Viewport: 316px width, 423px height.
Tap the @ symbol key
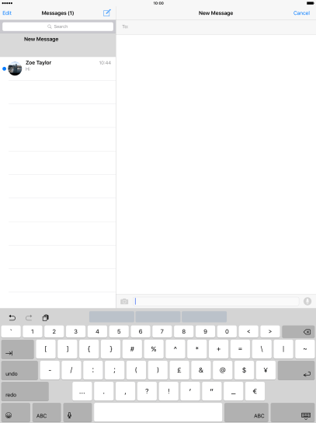coord(223,370)
